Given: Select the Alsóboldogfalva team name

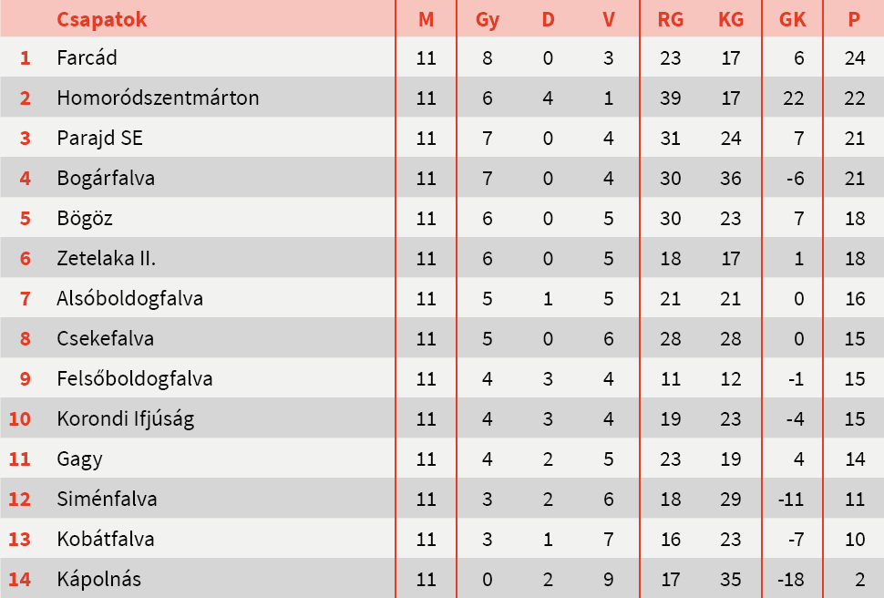Looking at the screenshot, I should 129,298.
